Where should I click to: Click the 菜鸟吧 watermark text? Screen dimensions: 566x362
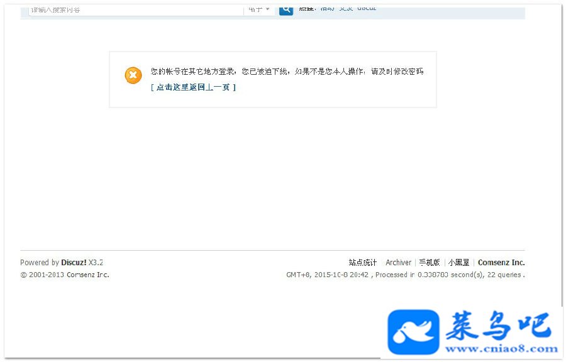(499, 326)
